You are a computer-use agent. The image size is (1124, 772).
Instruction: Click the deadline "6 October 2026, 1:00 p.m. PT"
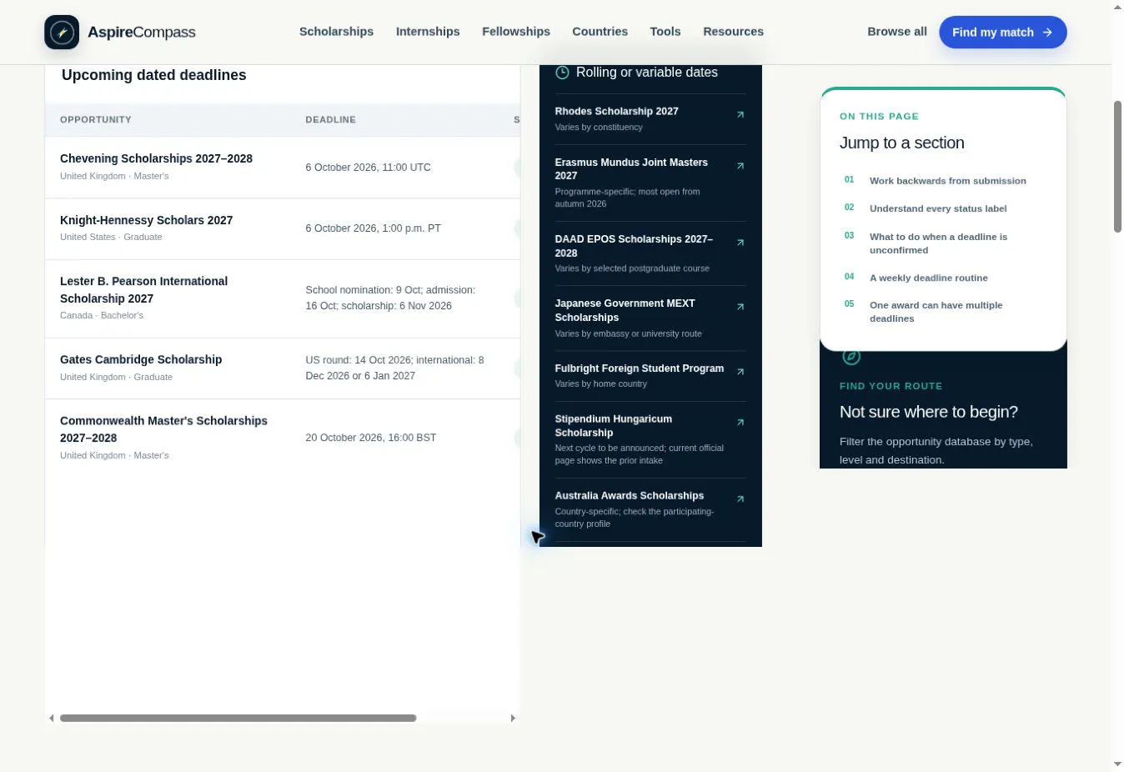click(373, 228)
